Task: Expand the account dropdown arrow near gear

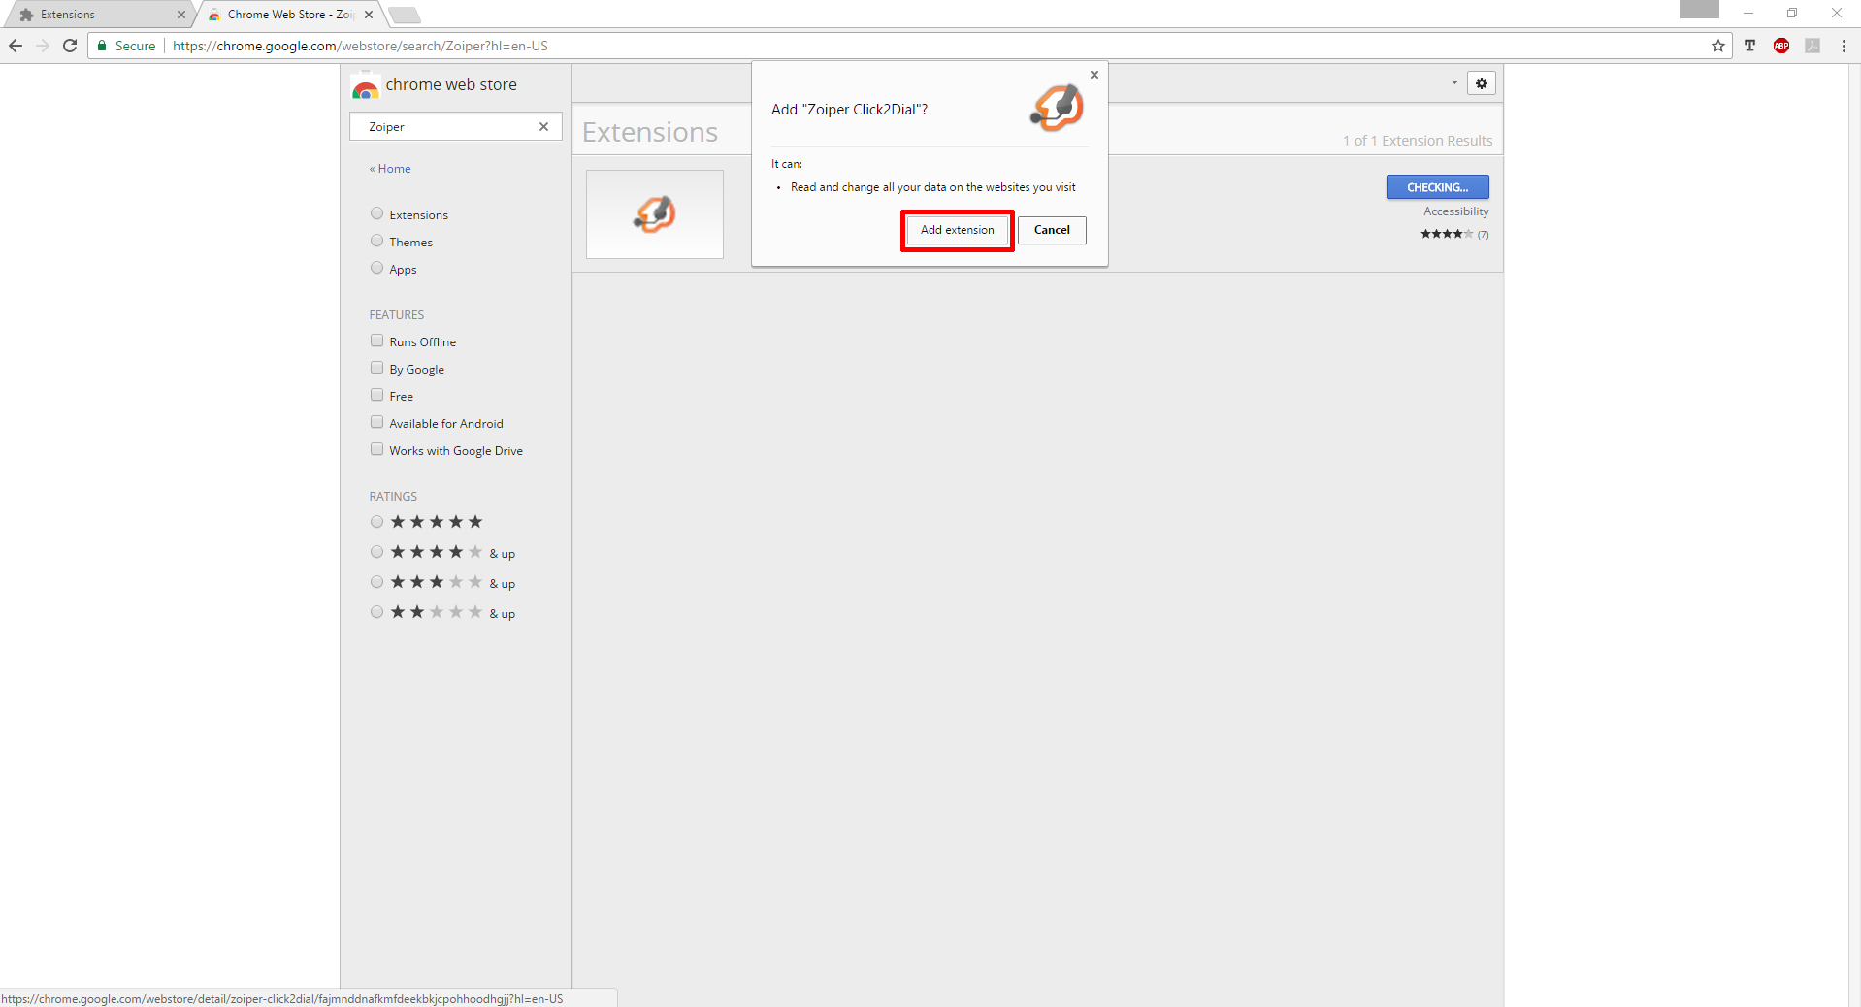Action: point(1454,83)
